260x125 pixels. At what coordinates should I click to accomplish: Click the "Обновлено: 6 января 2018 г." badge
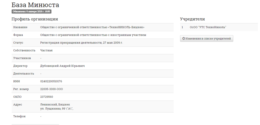click(31, 11)
